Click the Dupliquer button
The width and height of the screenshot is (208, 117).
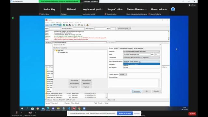point(86,87)
